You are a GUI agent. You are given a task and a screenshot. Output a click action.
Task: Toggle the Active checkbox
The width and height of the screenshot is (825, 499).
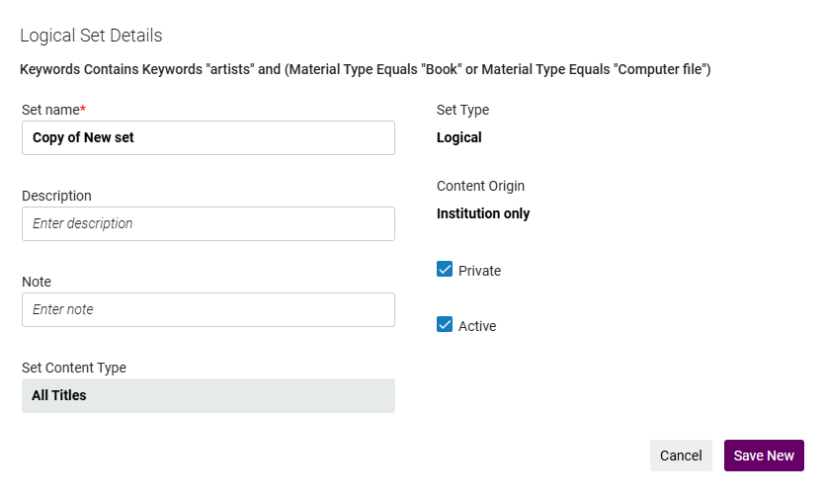445,325
